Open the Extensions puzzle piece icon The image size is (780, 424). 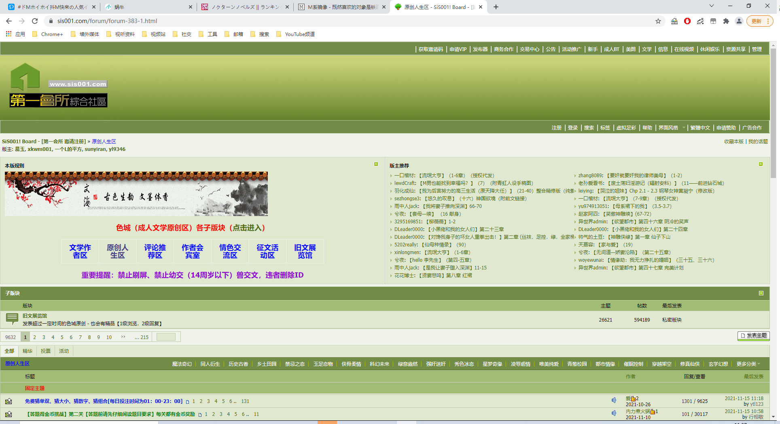[x=726, y=21]
